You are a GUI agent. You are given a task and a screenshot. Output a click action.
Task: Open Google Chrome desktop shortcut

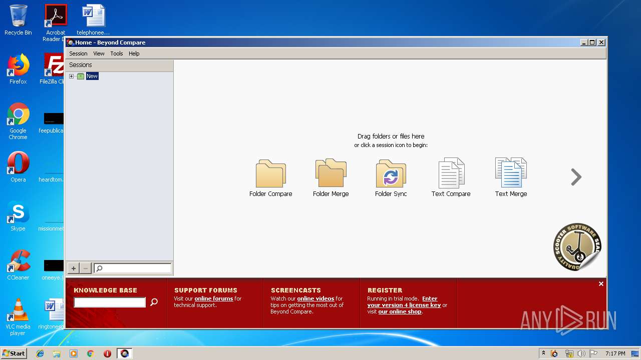(x=18, y=121)
